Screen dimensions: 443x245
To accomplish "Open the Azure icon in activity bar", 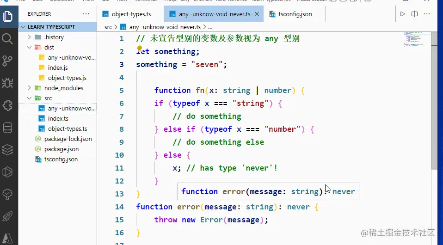I will click(7, 239).
